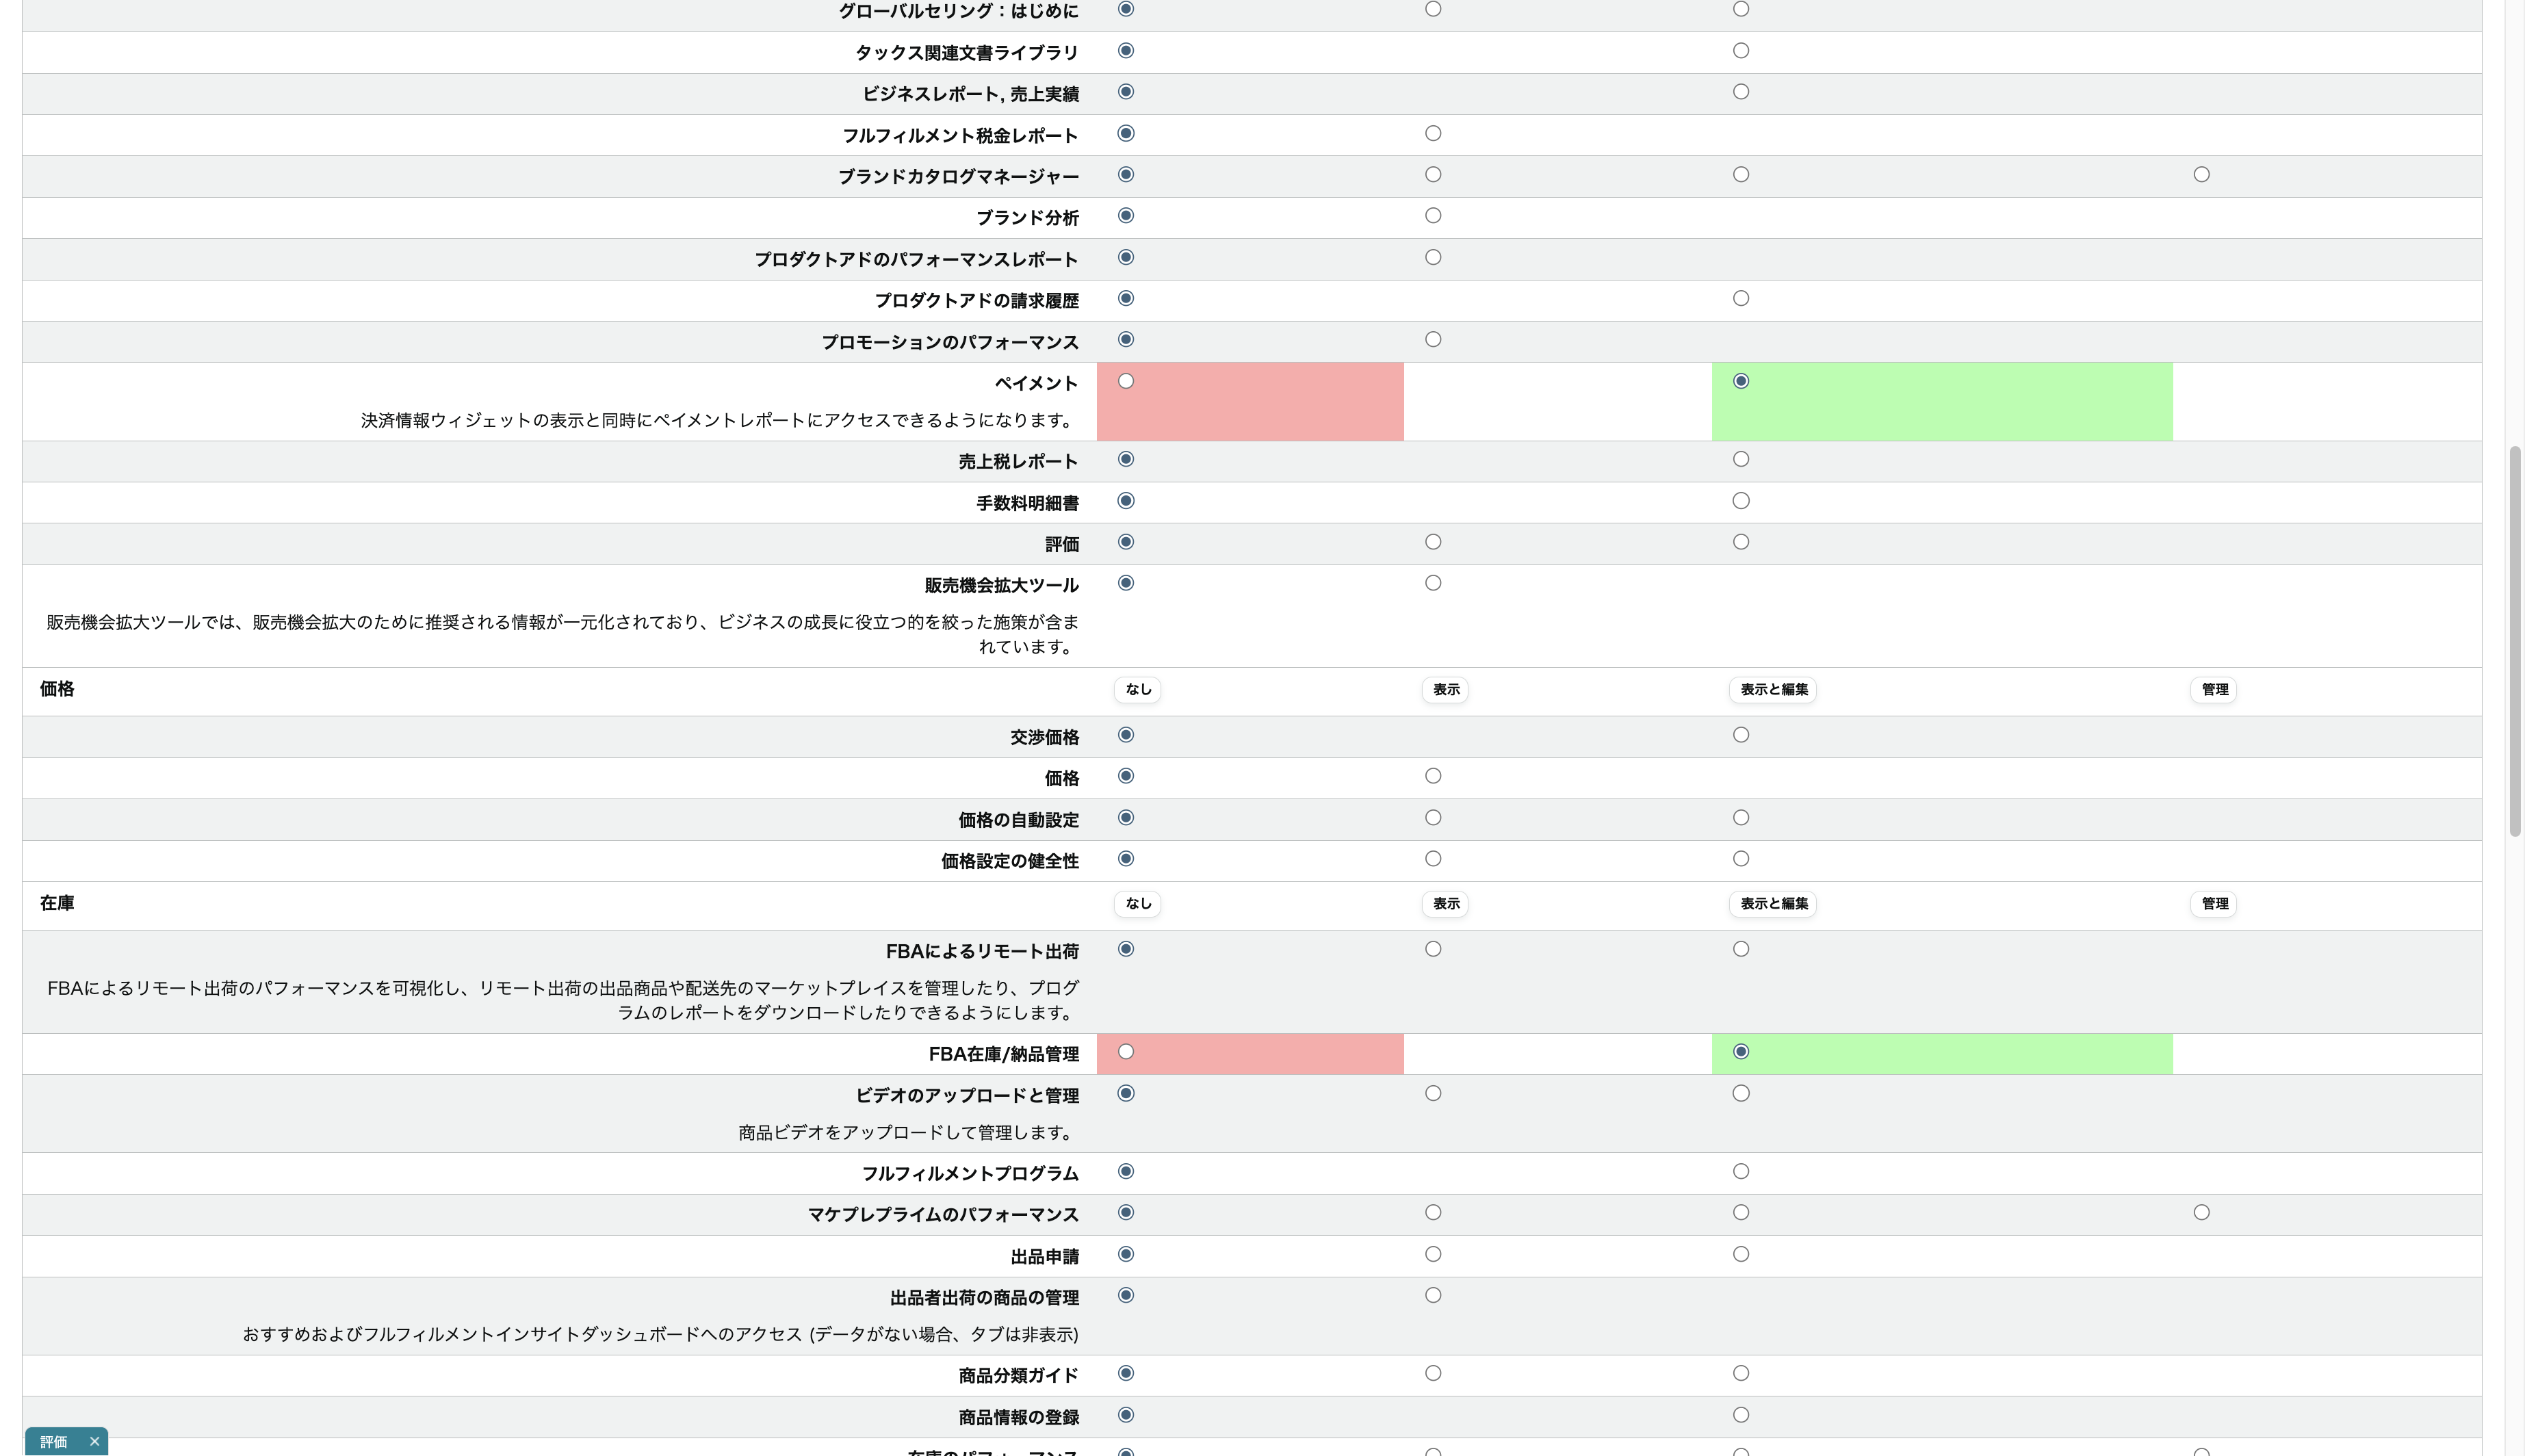Select 表示 for プロダクトアドのパフォーマンスレポート

1433,258
